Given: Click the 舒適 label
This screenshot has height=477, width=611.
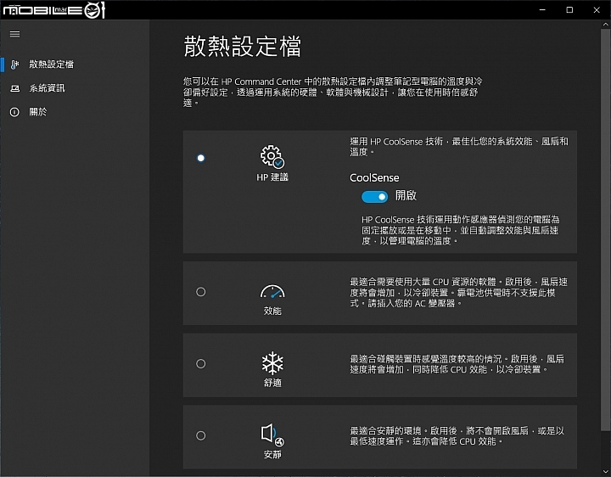Looking at the screenshot, I should (272, 383).
